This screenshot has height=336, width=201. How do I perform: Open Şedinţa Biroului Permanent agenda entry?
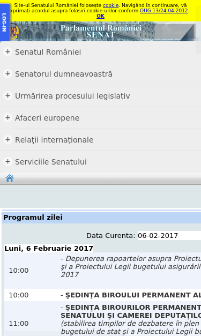tap(131, 295)
